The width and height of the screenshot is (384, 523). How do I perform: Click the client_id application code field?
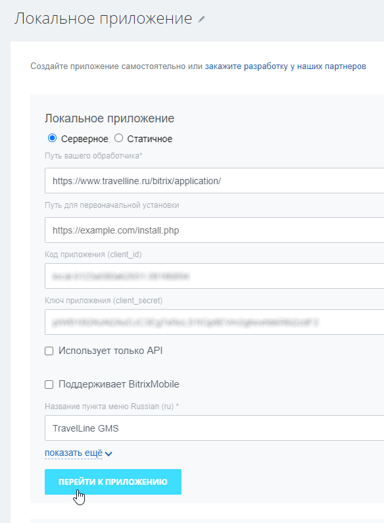(214, 276)
